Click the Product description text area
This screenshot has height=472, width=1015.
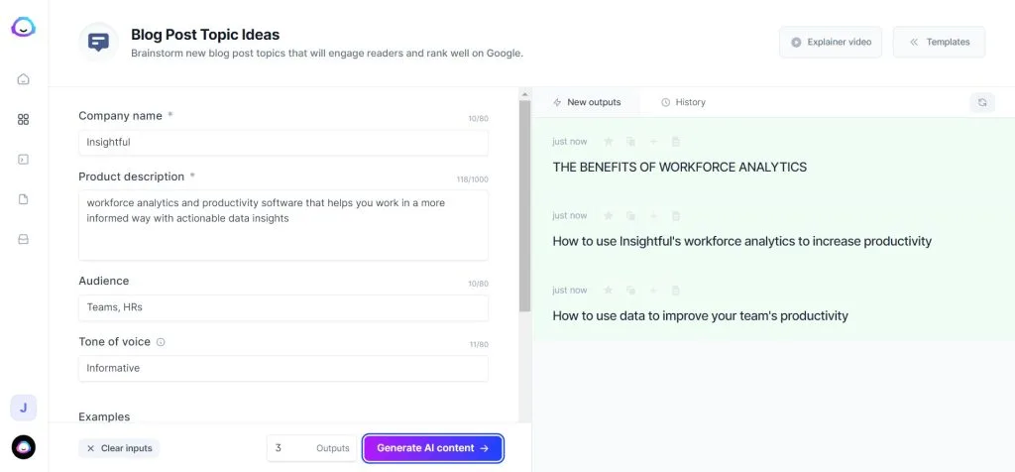tap(283, 225)
